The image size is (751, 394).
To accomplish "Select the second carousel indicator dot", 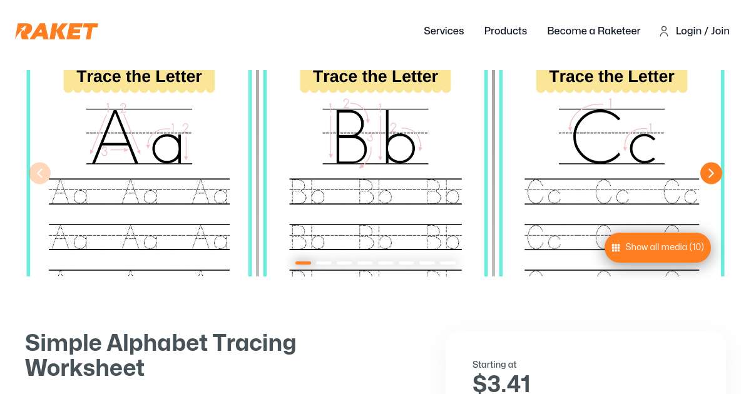I will [324, 263].
